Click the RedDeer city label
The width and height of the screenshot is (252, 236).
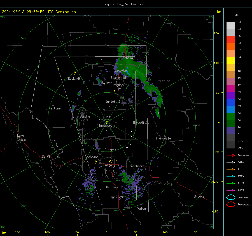pos(119,85)
